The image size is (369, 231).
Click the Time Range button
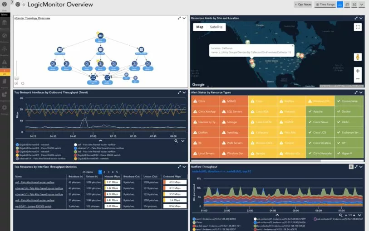pos(325,5)
